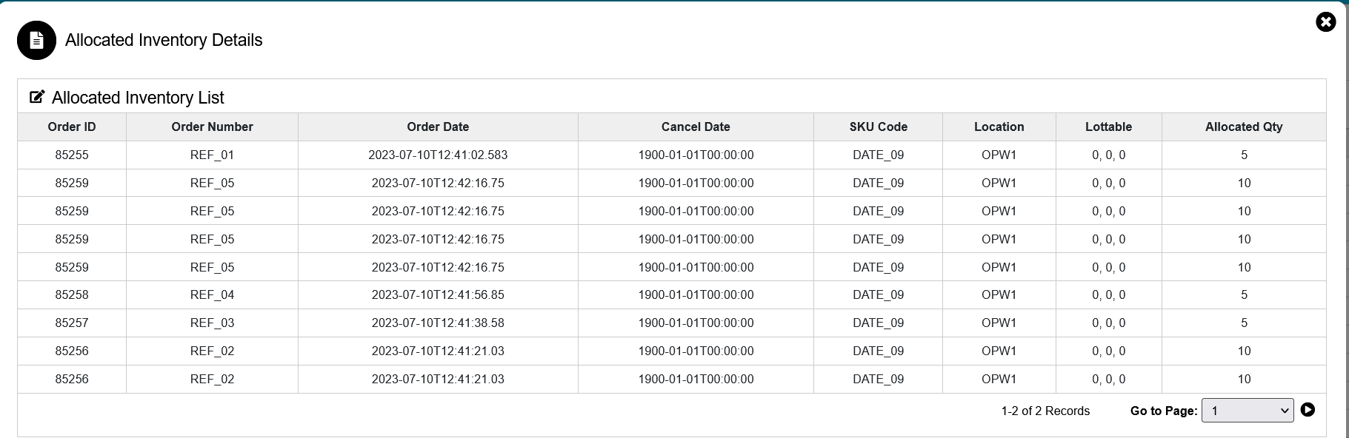Click the document icon beside the dialog title
The height and width of the screenshot is (438, 1349).
(x=36, y=40)
